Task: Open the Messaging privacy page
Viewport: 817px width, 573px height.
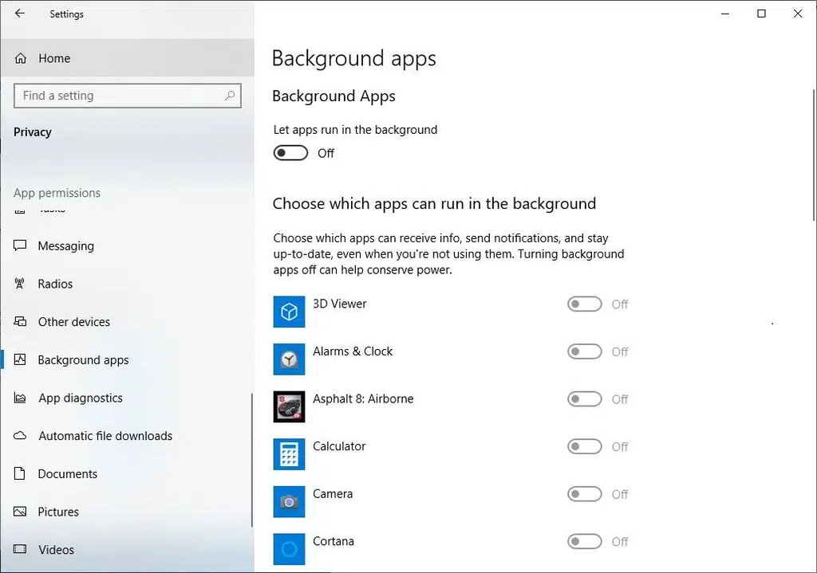Action: point(125,245)
